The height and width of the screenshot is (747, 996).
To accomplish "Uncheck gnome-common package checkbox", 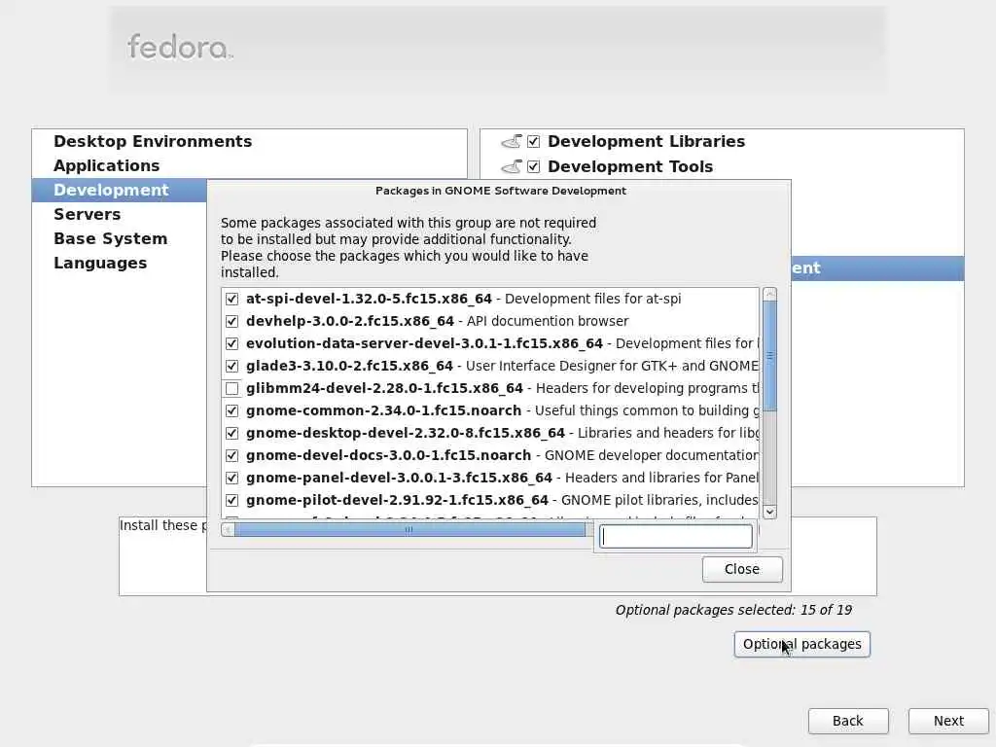I will pos(231,410).
